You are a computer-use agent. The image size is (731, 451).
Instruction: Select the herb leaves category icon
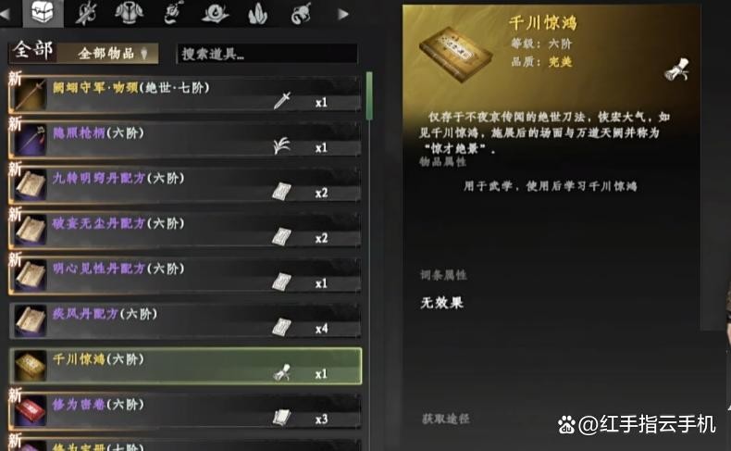click(258, 14)
